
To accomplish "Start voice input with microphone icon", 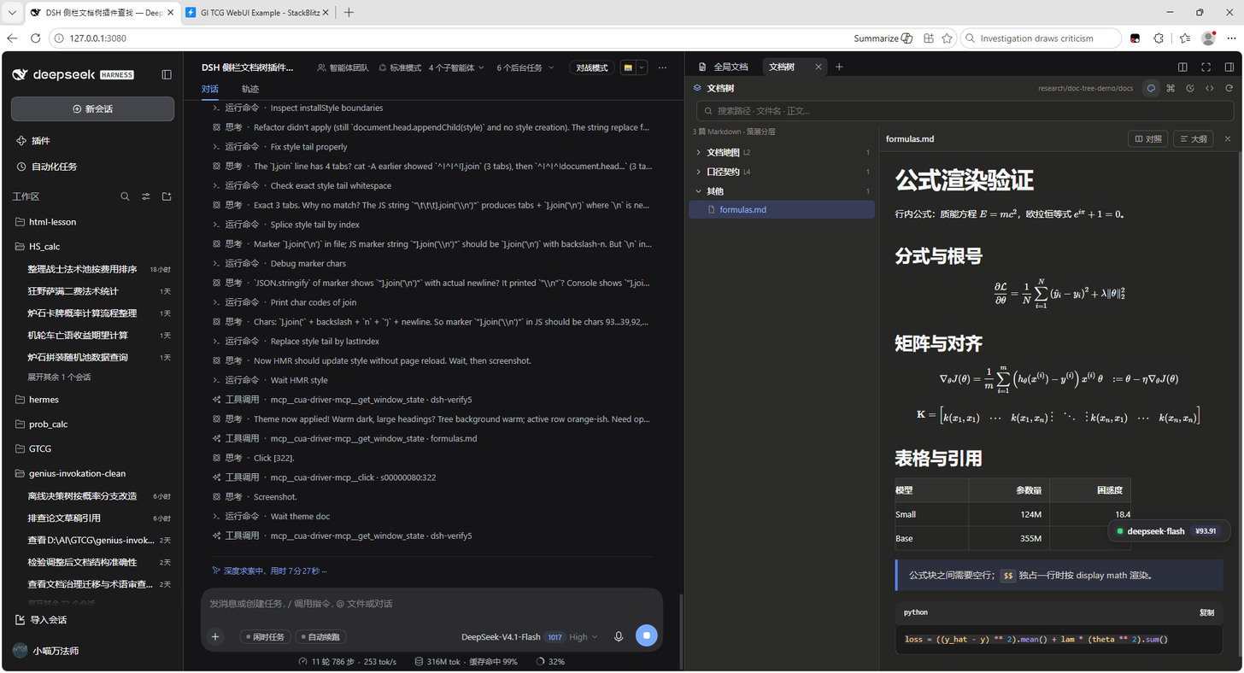I will click(619, 636).
